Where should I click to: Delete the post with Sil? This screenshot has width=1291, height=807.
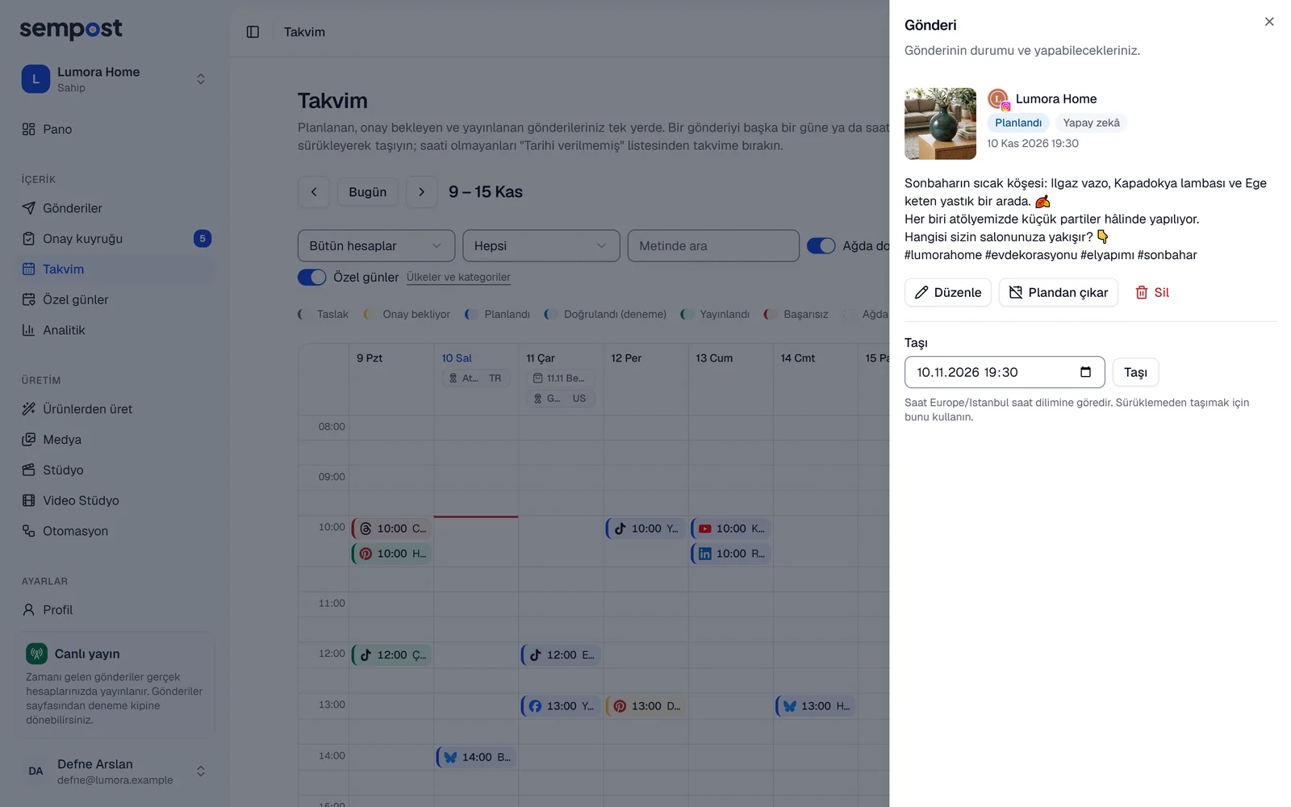tap(1152, 292)
